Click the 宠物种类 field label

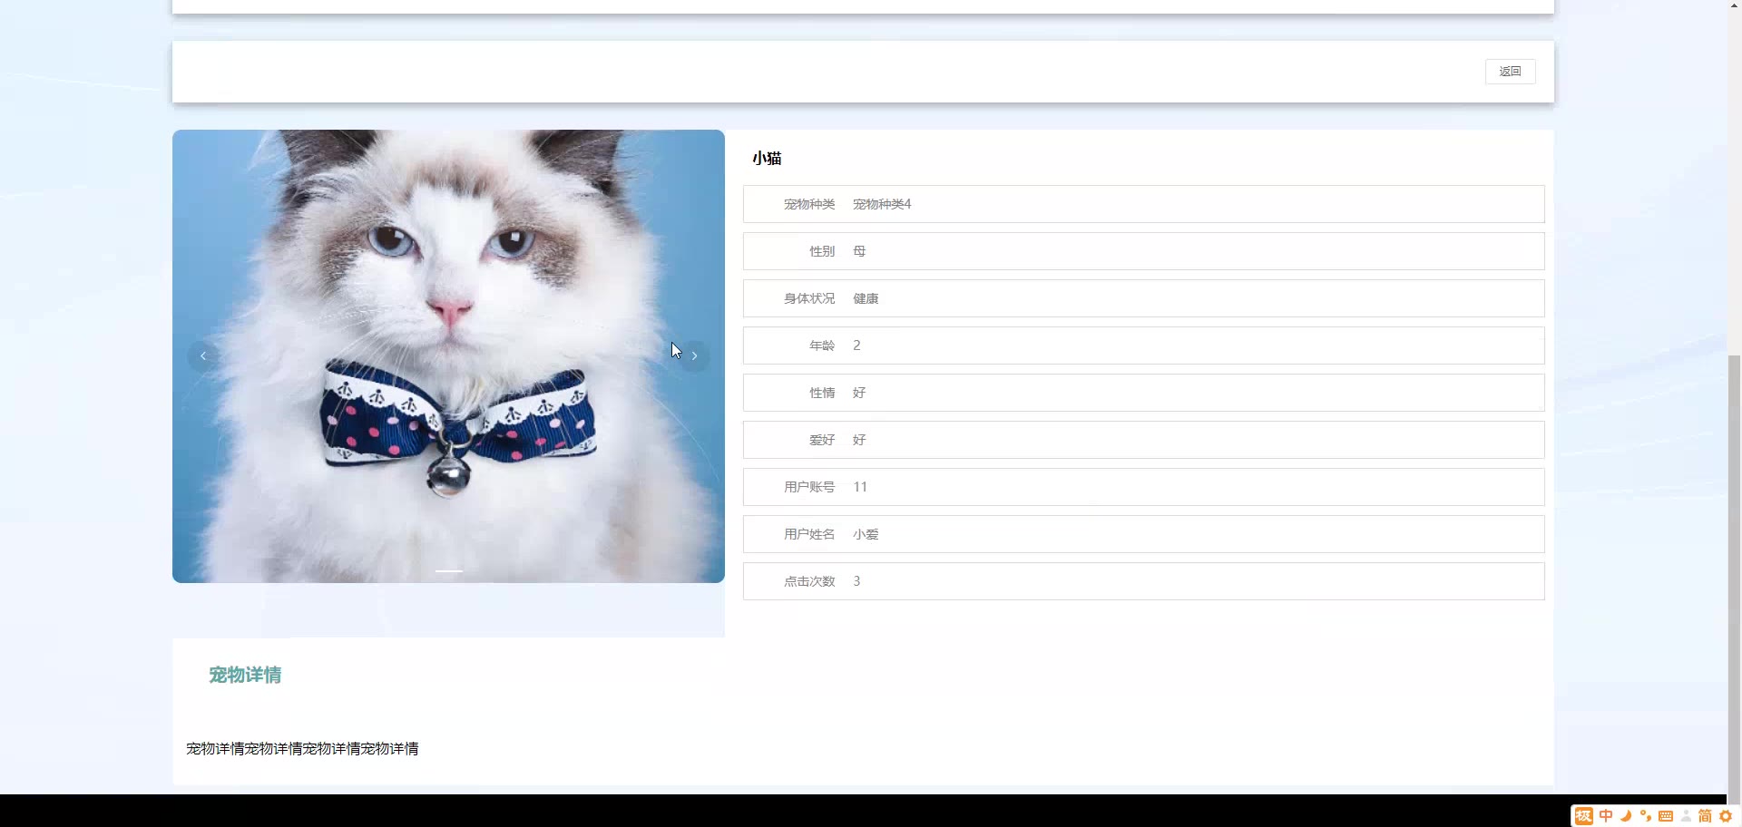[809, 204]
